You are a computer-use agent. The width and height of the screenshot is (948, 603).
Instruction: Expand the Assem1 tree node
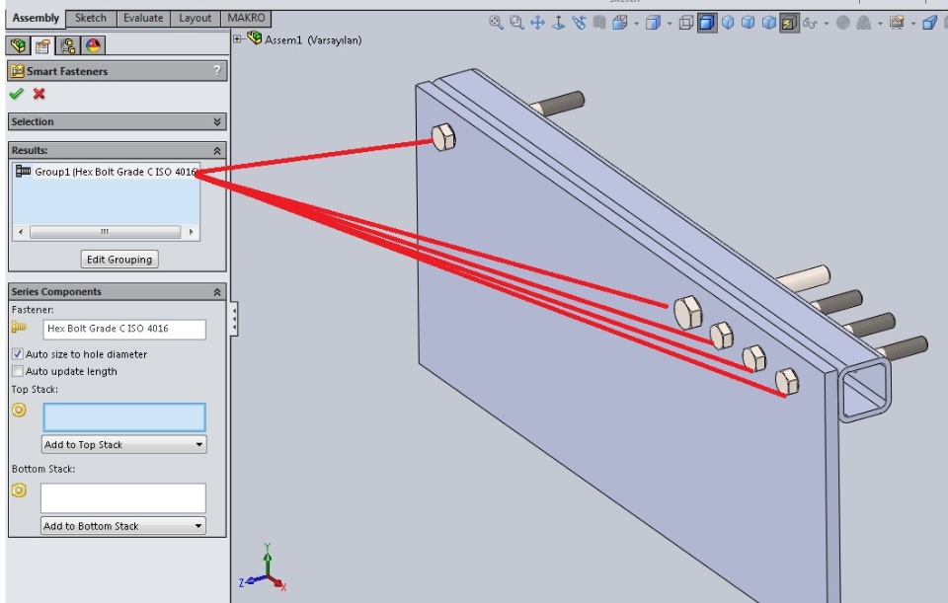click(238, 38)
